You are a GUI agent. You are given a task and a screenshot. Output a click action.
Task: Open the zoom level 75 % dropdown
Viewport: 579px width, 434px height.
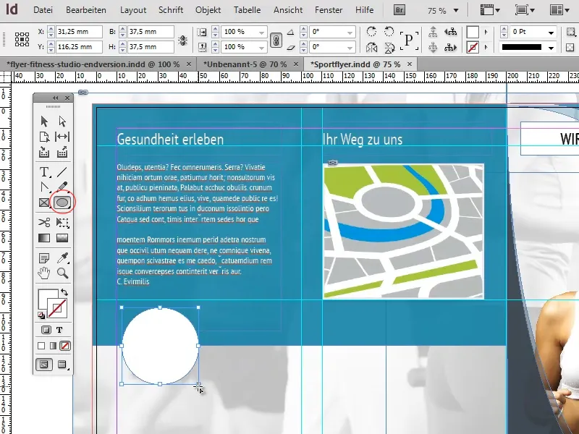coord(456,10)
